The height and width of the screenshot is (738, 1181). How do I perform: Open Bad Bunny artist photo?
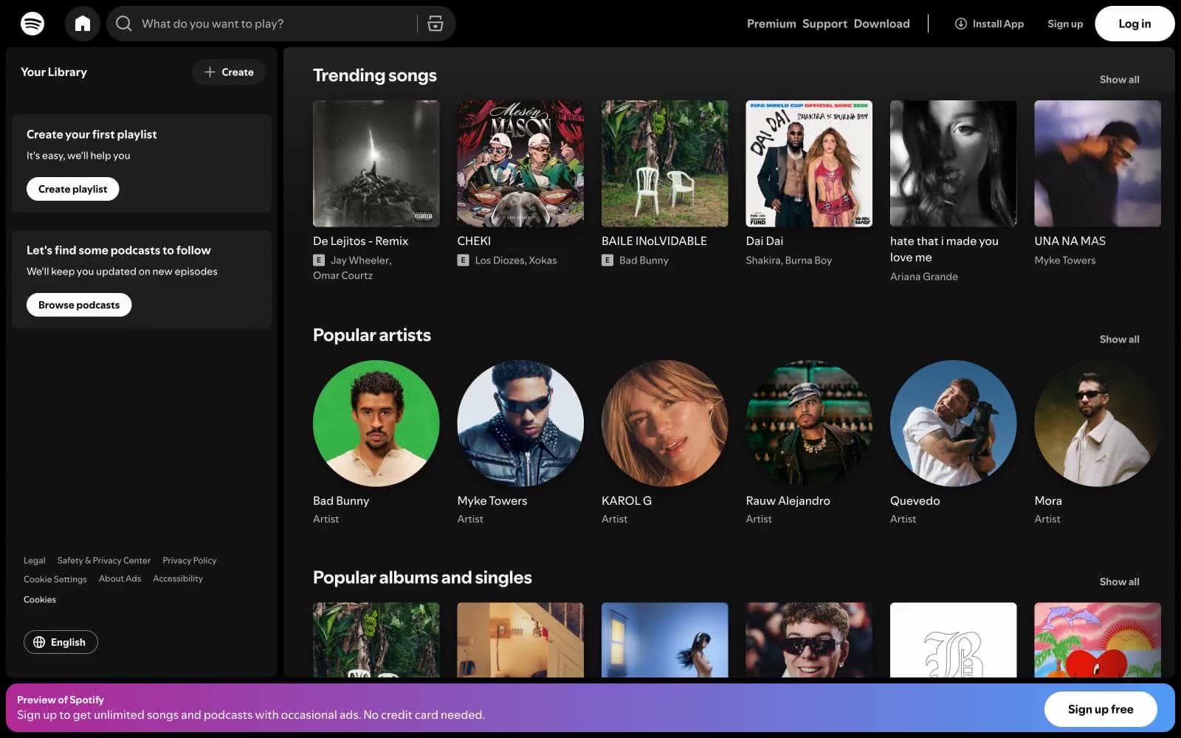click(376, 424)
